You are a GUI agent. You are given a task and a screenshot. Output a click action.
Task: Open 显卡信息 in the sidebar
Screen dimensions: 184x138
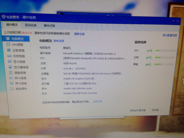[x=20, y=62]
